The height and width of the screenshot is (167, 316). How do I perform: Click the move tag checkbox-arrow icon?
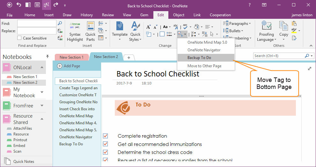click(180, 34)
